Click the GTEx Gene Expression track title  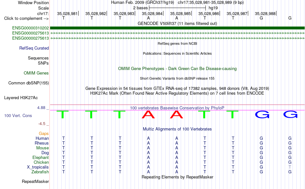(x=177, y=89)
